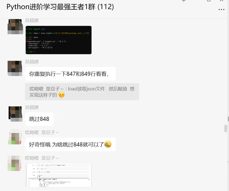
Task: Select the 为啥跳过848就可以了 message bubble
Action: pyautogui.click(x=71, y=144)
